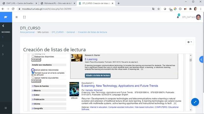Open Creación de listas de lectura breadcrumb
Viewport: 204px width, 114px height.
point(92,32)
